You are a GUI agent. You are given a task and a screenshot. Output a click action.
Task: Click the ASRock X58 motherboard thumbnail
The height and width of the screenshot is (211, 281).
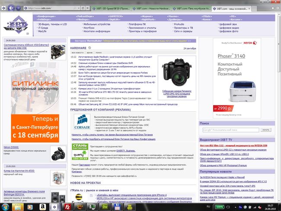coord(58,52)
